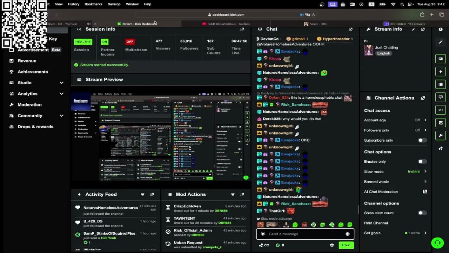Open the View menu in the menu bar

tap(59, 4)
